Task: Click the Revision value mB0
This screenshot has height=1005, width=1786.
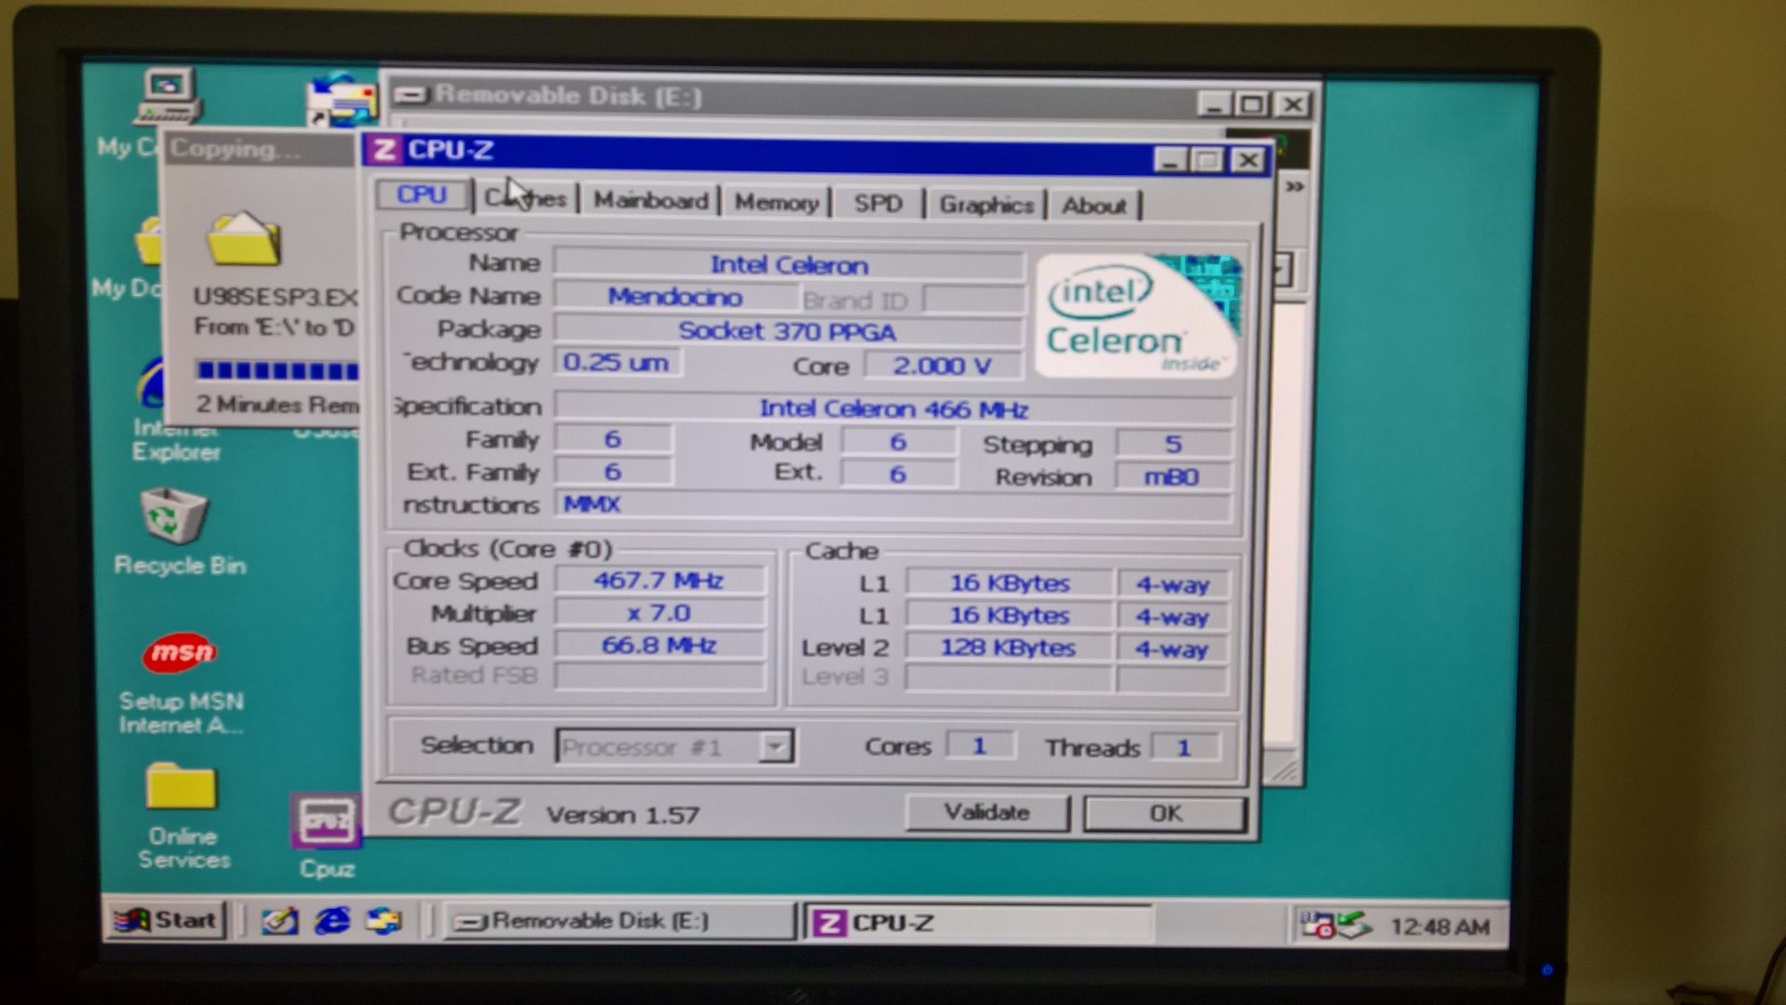Action: coord(1172,476)
